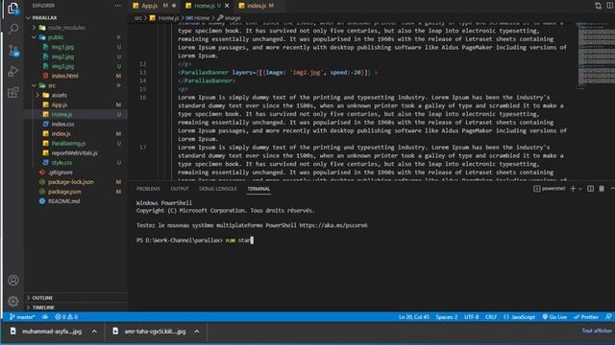Screen dimensions: 615x345
Task: Close the Home.js editor tab
Action: [227, 6]
